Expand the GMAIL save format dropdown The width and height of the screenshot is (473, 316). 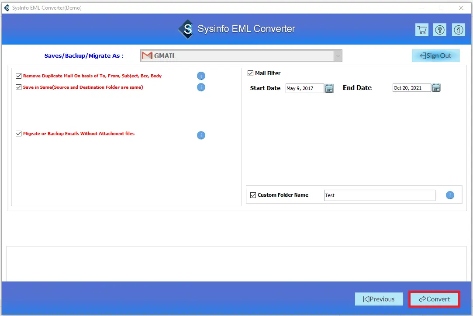338,56
